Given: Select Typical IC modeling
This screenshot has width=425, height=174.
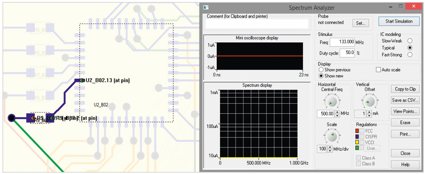Looking at the screenshot, I should point(410,48).
